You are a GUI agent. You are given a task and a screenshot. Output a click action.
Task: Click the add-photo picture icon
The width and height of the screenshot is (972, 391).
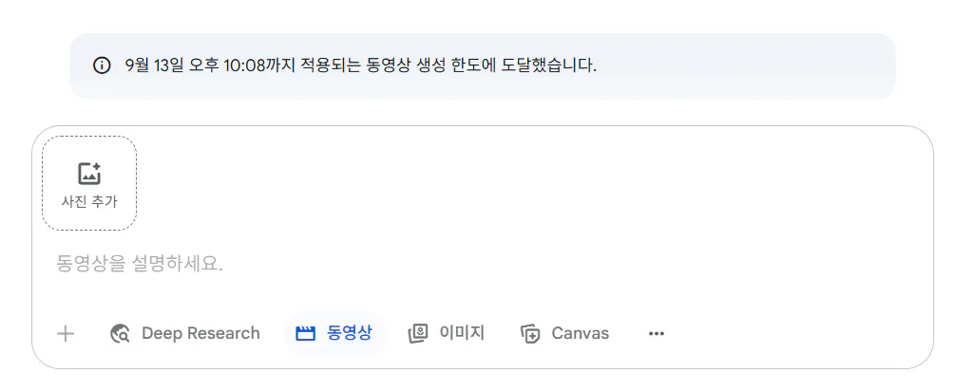(89, 174)
